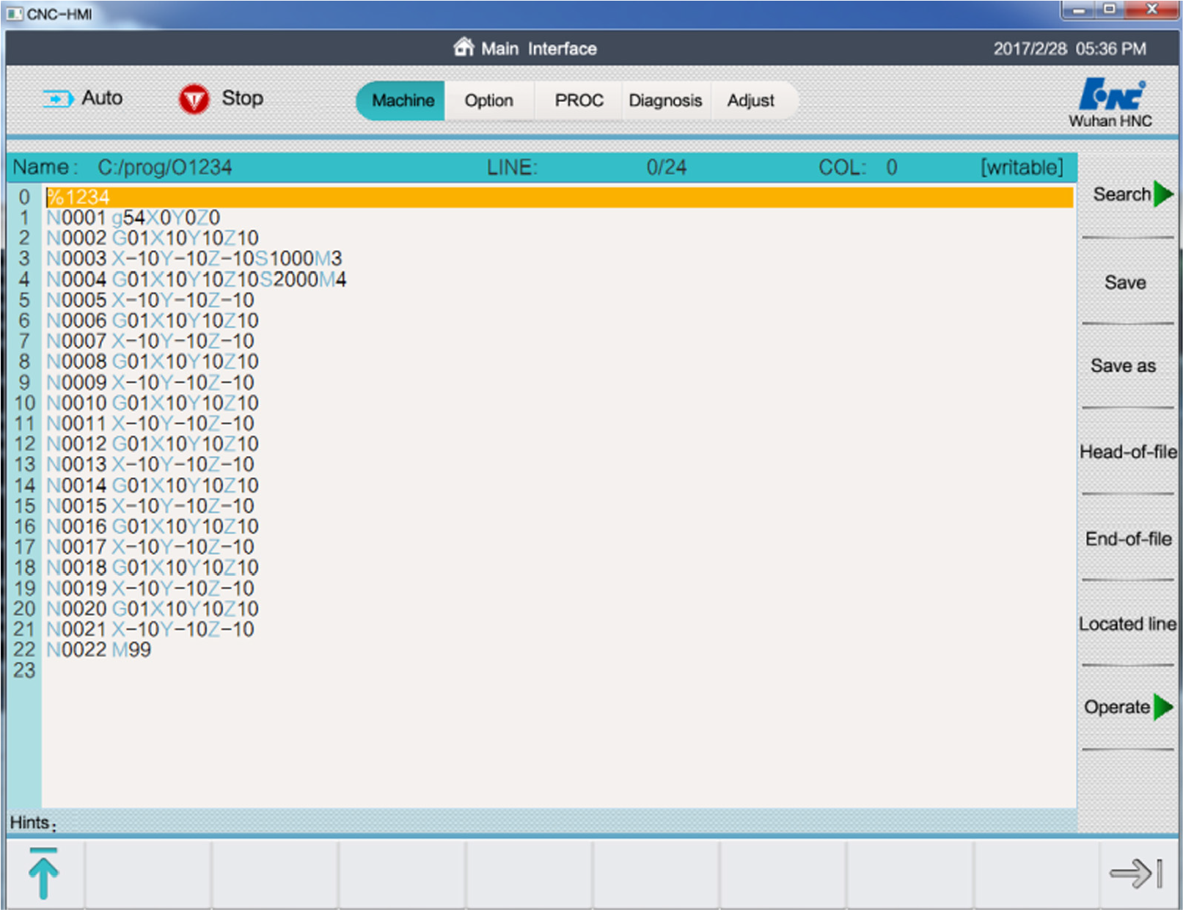Screen dimensions: 1183x910
Task: Open the Option tab
Action: click(488, 100)
